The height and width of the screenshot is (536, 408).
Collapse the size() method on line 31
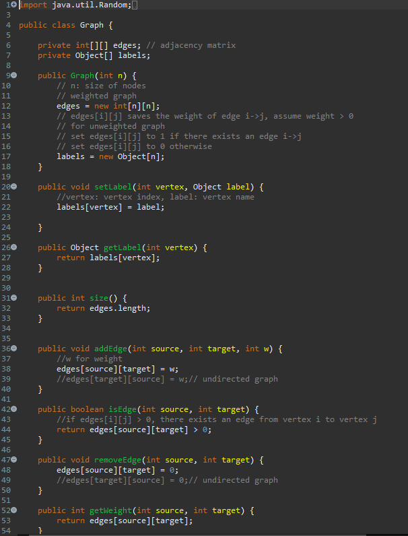pyautogui.click(x=14, y=298)
